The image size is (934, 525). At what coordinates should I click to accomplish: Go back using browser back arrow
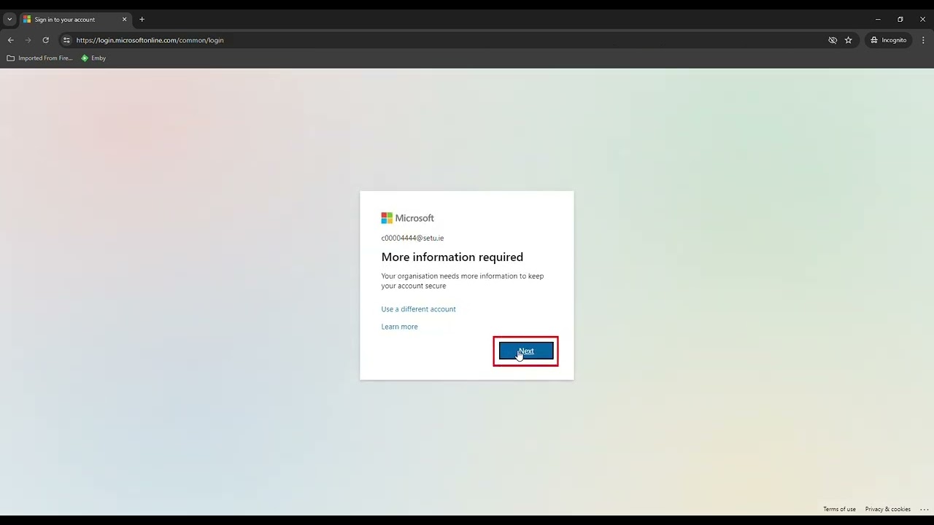click(11, 40)
